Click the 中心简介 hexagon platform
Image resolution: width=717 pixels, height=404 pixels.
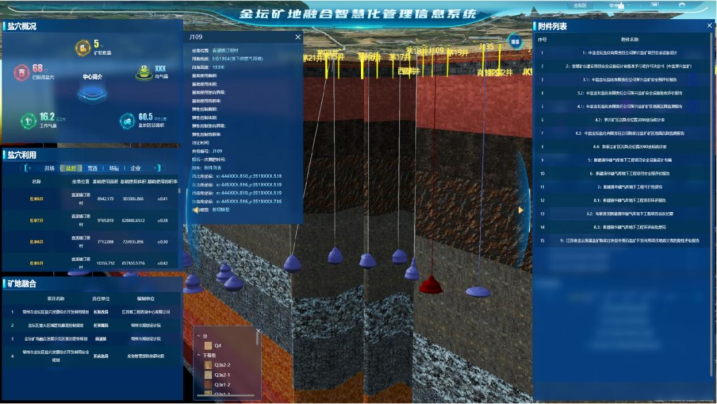point(92,93)
